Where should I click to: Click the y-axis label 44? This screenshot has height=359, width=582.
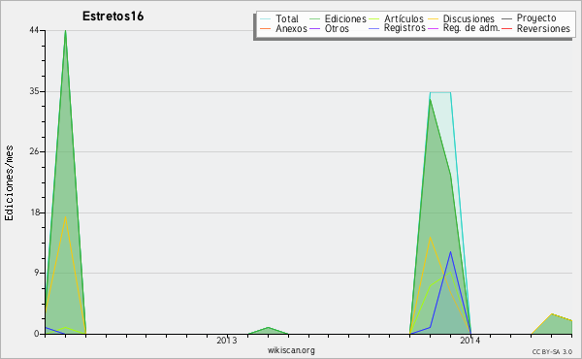point(34,30)
